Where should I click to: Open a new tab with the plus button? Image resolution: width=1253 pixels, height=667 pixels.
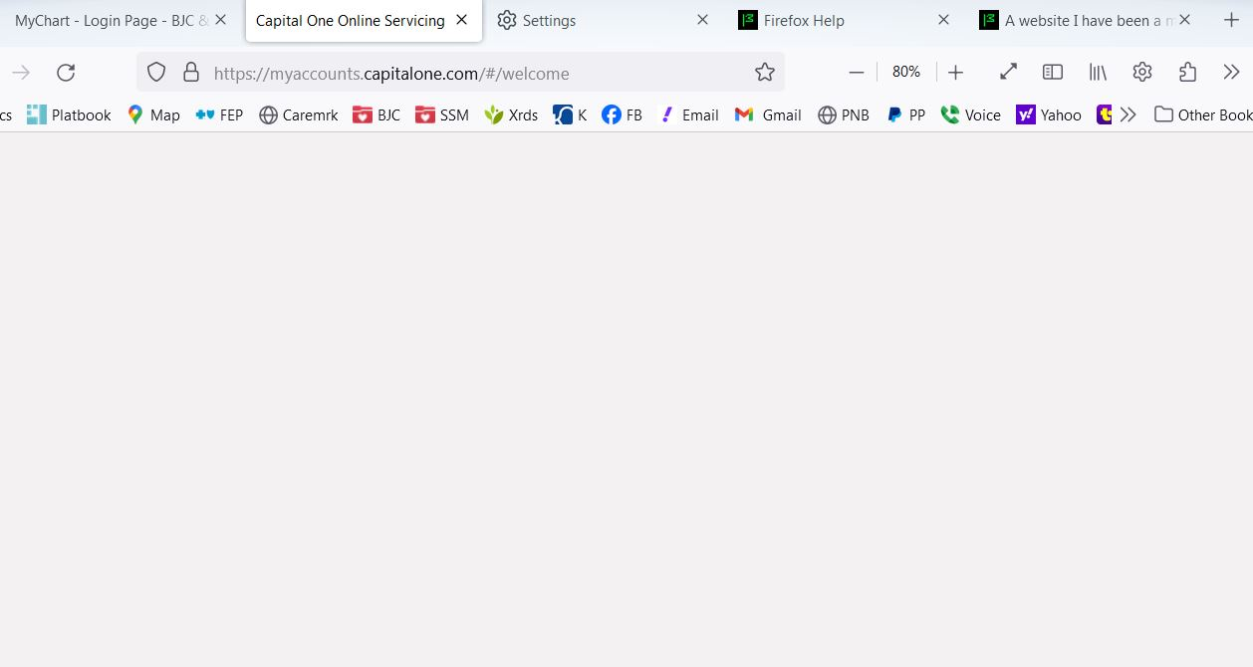click(x=1231, y=20)
